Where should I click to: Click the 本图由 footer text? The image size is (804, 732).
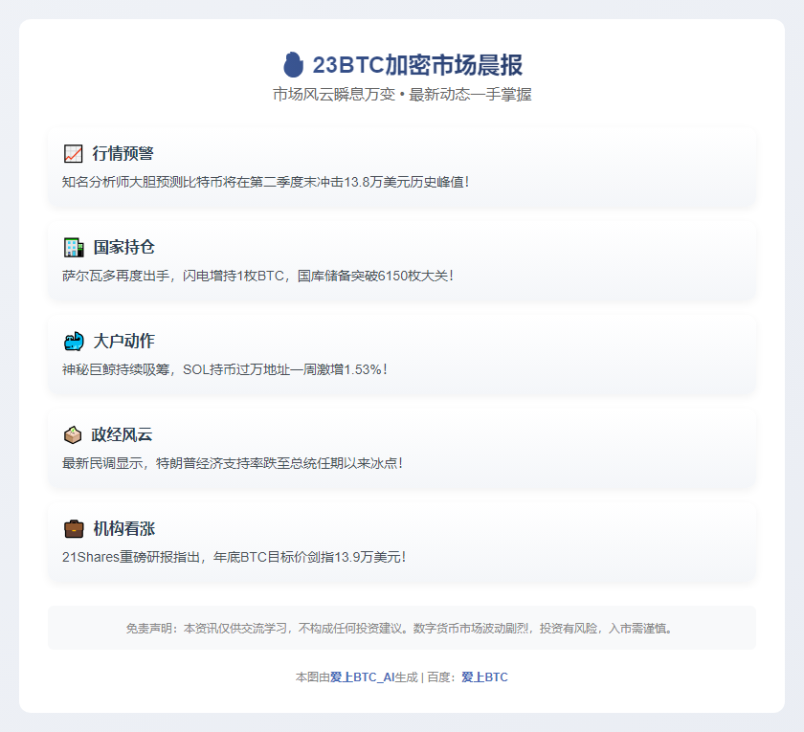pos(312,677)
